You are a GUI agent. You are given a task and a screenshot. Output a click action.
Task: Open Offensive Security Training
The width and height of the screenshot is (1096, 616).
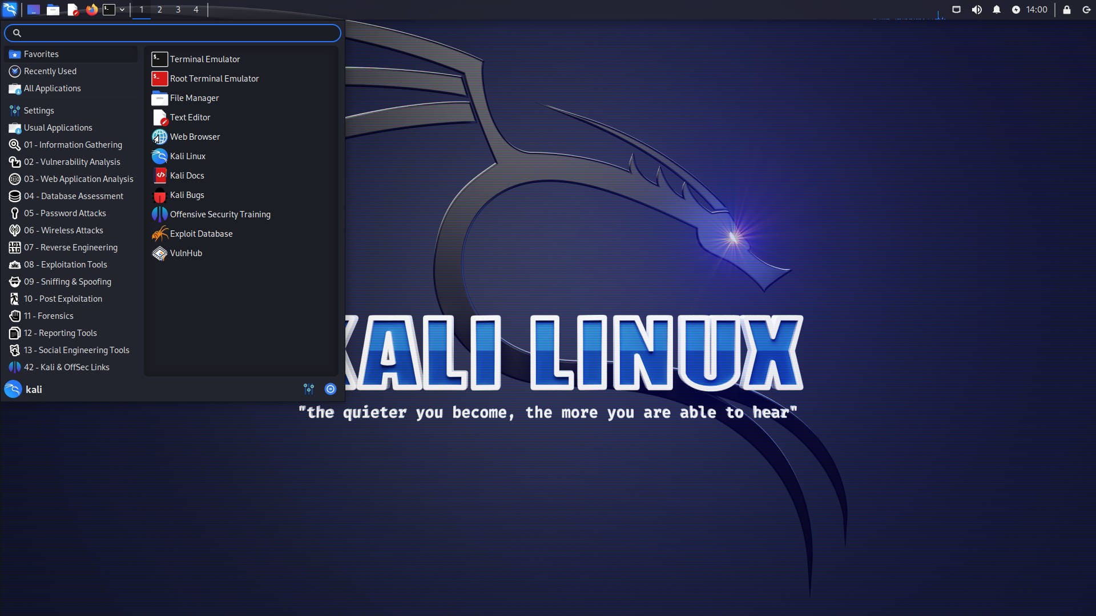(x=220, y=214)
